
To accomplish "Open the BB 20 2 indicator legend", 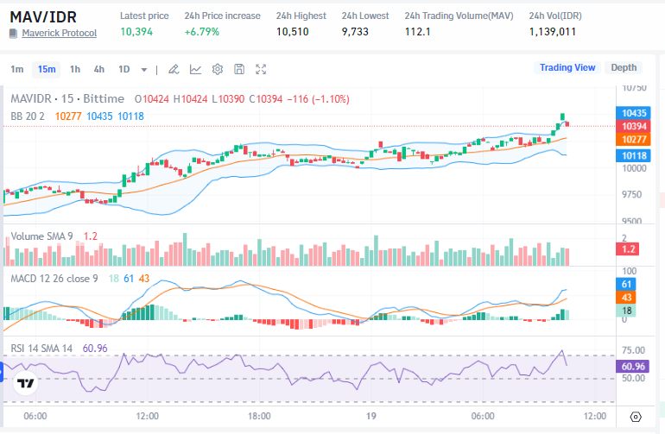I will (x=28, y=116).
